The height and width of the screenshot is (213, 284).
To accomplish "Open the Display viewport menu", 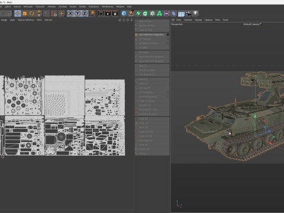I will 198,20.
